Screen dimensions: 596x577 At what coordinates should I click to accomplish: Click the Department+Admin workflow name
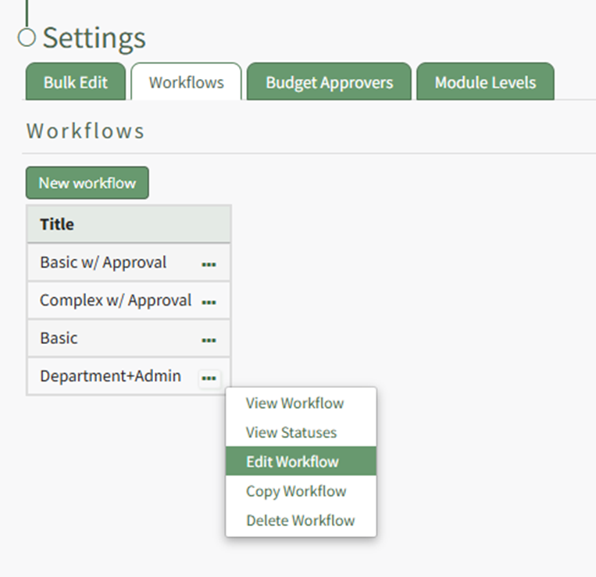tap(110, 376)
